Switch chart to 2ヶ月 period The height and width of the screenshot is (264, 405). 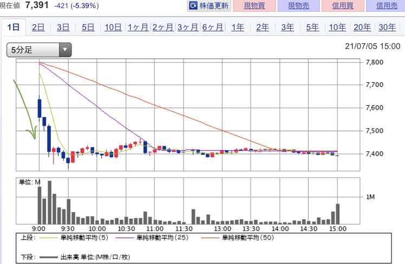tap(163, 27)
